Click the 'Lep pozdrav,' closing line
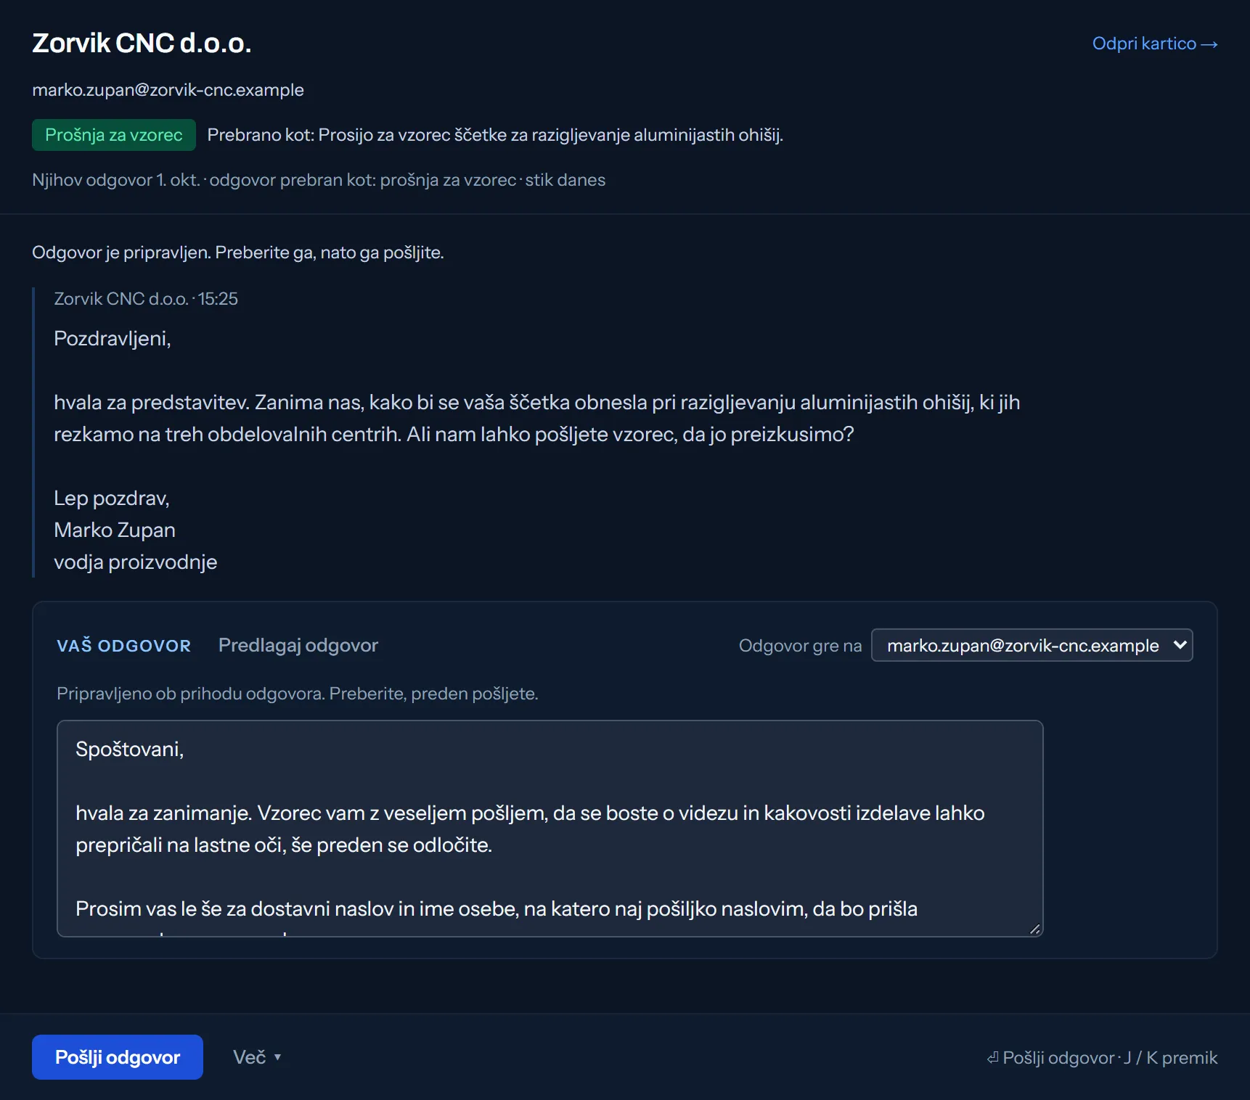 112,498
